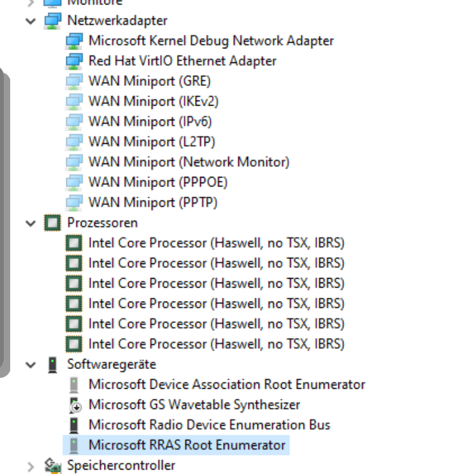Click the Softwaregeräte category icon
Screen dimensions: 476x474
[52, 365]
